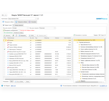Open organization record via icon beside Организация field
The height and width of the screenshot is (101, 109).
click(38, 19)
